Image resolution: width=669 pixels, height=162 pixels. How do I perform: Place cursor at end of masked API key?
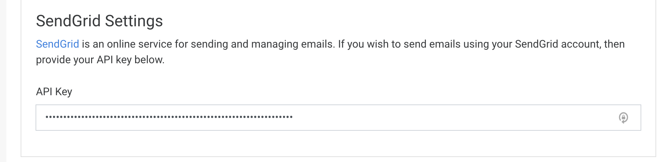293,117
